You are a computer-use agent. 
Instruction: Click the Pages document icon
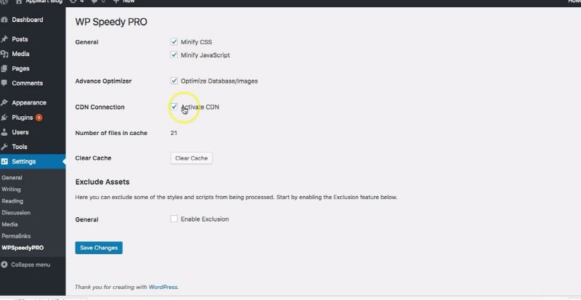[4, 68]
